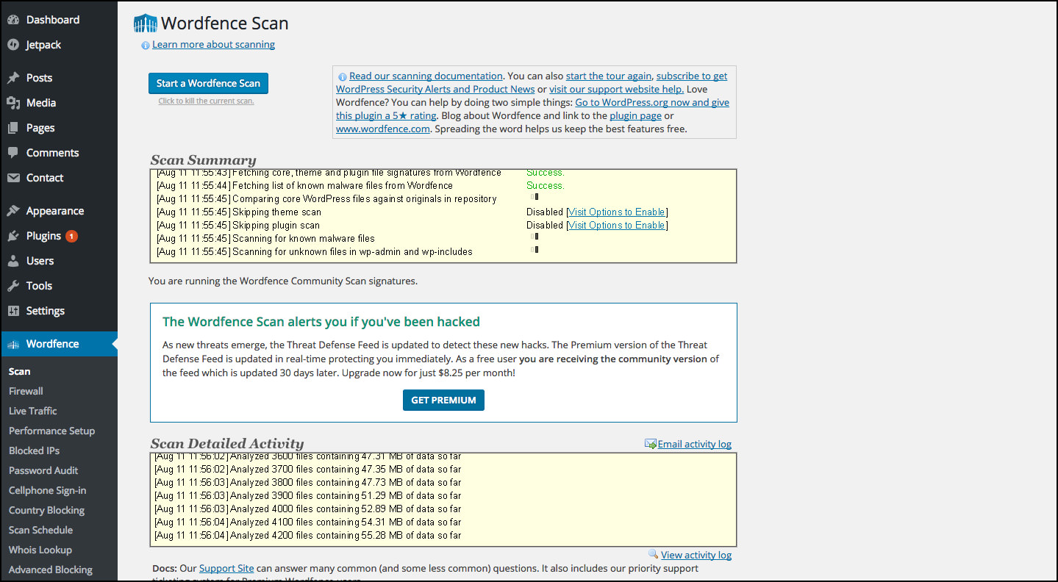Click the email icon next to activity log
This screenshot has height=582, width=1058.
pos(651,444)
